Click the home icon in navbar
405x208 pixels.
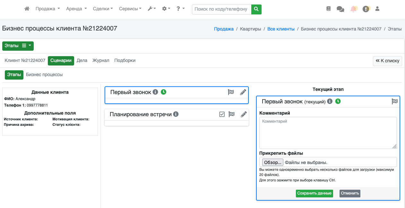27,9
